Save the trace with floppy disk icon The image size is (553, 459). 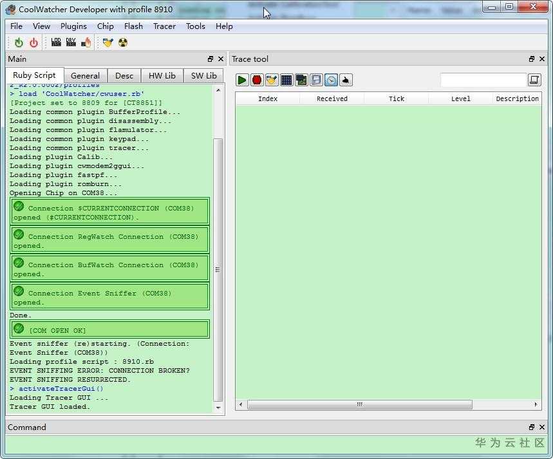click(x=316, y=80)
